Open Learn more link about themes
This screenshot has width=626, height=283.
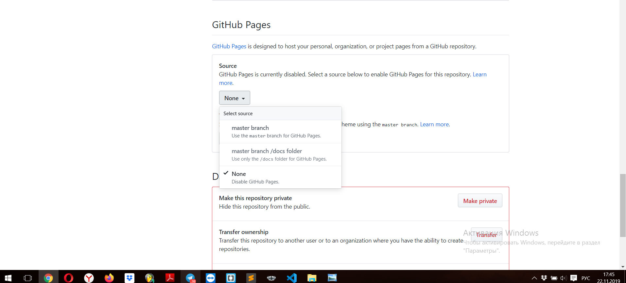point(434,124)
